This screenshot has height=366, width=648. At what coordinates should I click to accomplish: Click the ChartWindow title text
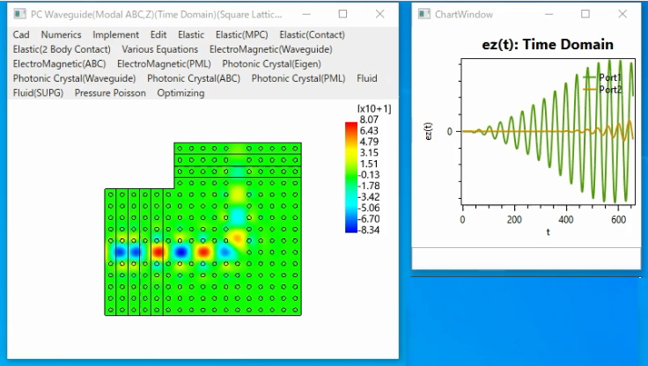[464, 14]
